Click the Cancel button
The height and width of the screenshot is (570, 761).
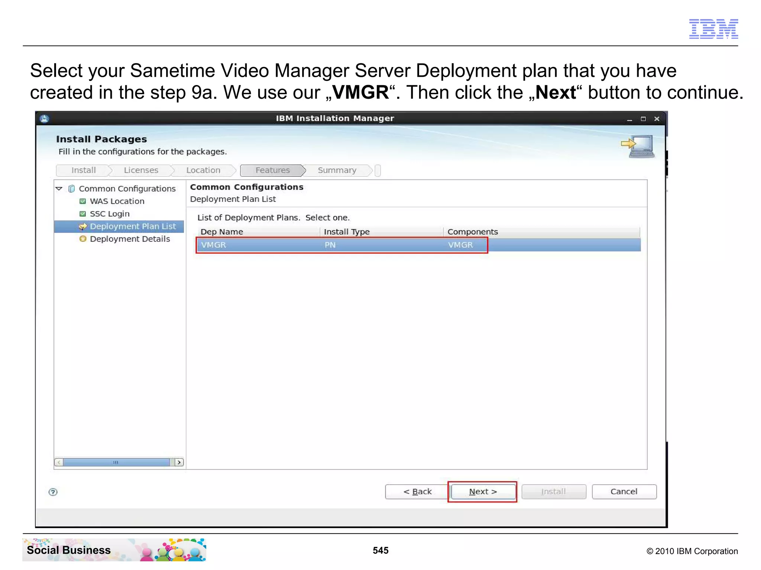(x=624, y=492)
